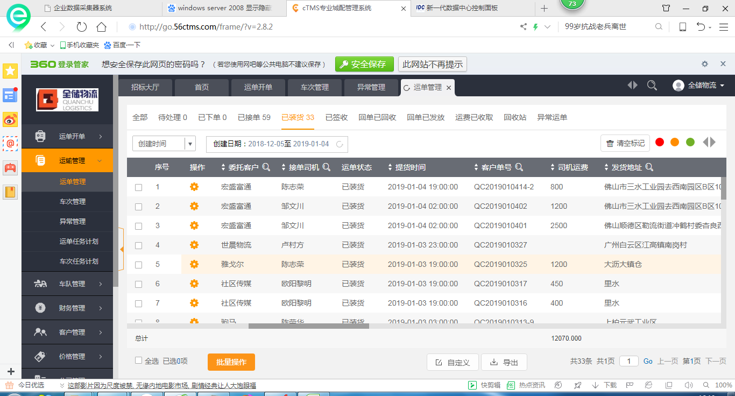
Task: Click the search magnifier in top dark bar
Action: (652, 86)
